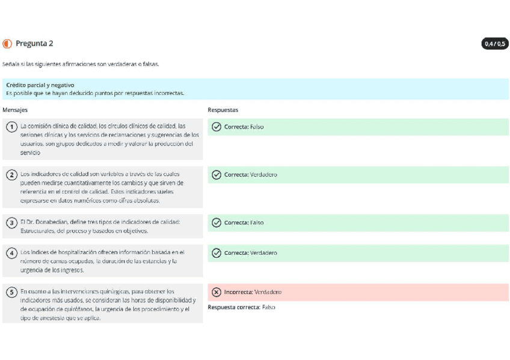Screen dimensions: 510x360
Task: Click the circled number 4 badge
Action: tap(11, 253)
